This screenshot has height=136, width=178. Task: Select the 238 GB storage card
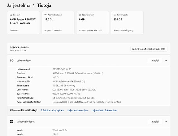pyautogui.click(x=127, y=23)
